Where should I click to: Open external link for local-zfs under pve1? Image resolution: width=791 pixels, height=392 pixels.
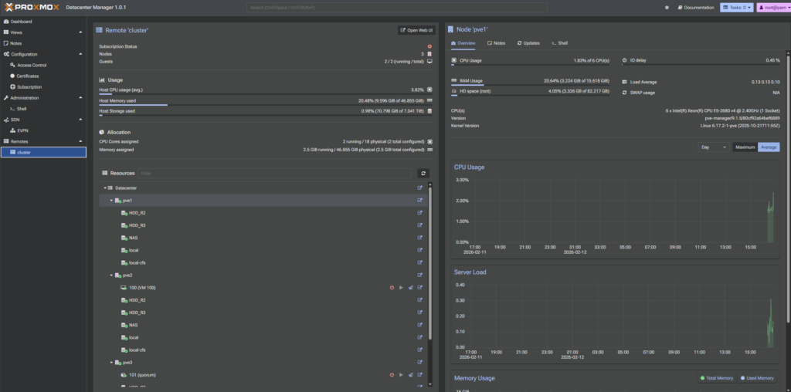click(x=419, y=262)
